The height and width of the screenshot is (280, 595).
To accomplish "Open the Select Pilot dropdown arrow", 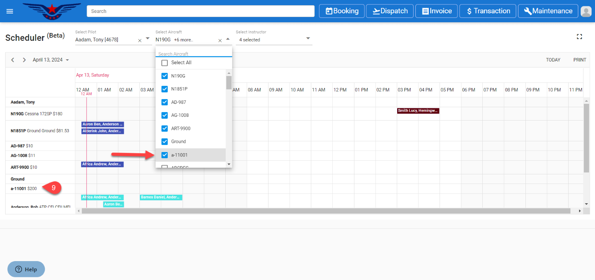I will pyautogui.click(x=148, y=39).
